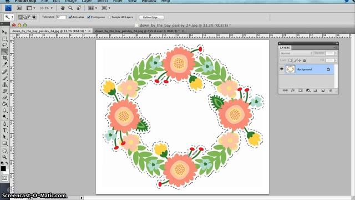Click the Refine Edge button
Screen dimensions: 355x200
[x=151, y=17]
